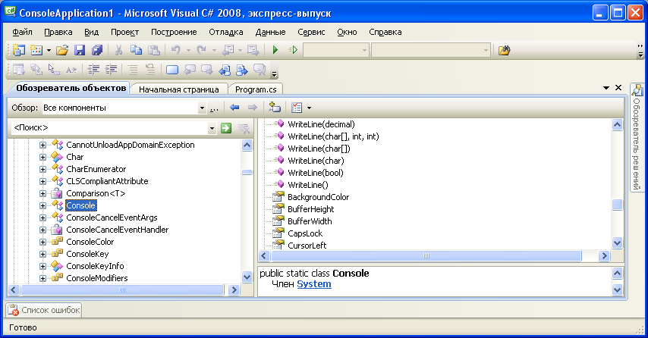The height and width of the screenshot is (338, 648).
Task: Click the Undo arrow icon
Action: (175, 50)
